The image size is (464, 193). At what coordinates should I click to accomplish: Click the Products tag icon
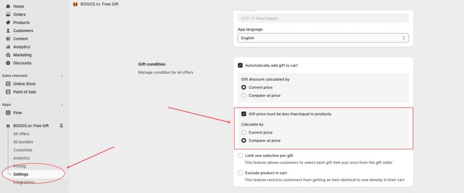pos(8,23)
